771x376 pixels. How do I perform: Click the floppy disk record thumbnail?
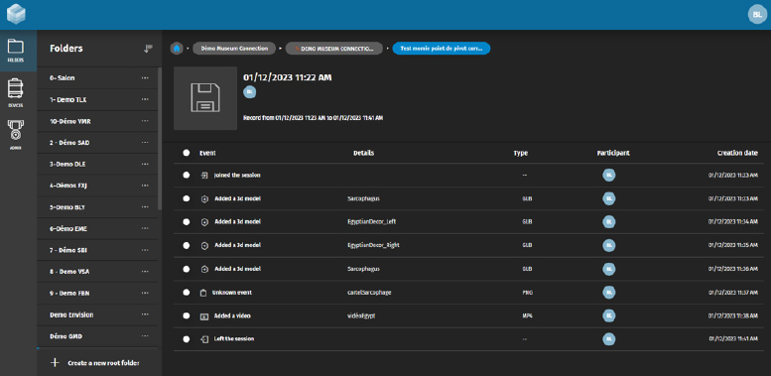pos(205,98)
